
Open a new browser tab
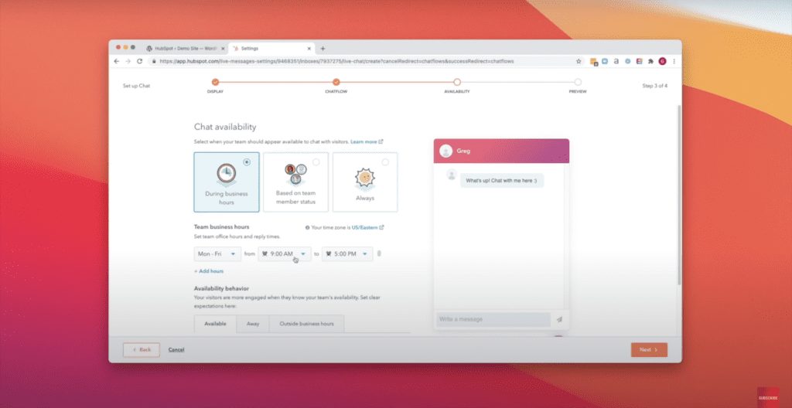323,49
